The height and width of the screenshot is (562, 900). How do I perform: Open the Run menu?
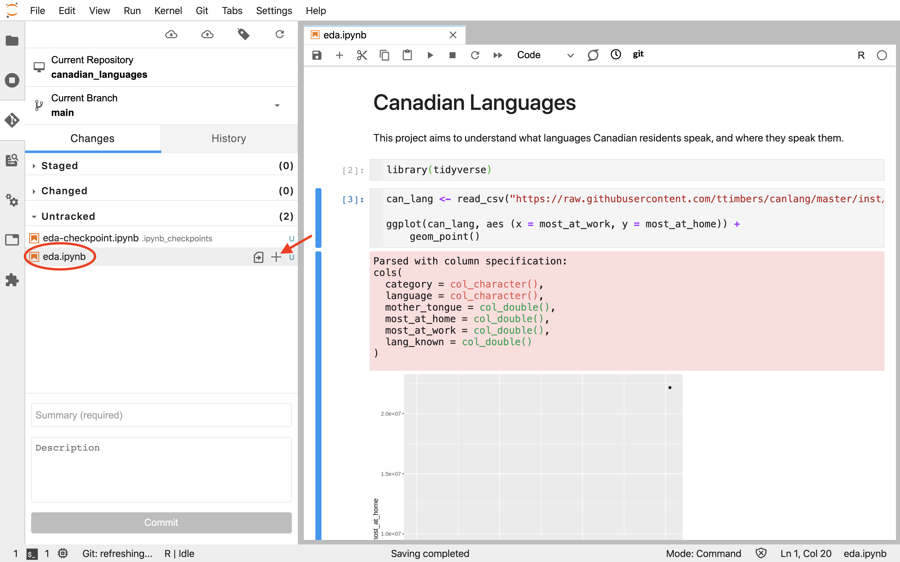[132, 10]
